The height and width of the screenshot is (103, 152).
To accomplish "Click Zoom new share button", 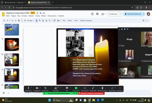I will pos(76,89).
